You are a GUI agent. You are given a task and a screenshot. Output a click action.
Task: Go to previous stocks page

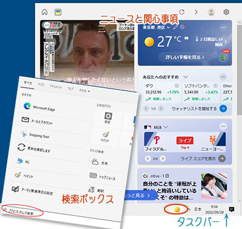tap(146, 108)
